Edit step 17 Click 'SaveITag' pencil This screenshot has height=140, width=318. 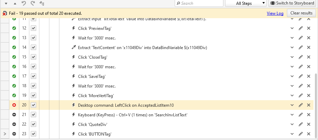(x=301, y=76)
